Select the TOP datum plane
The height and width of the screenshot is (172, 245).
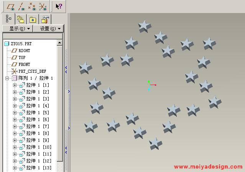click(x=22, y=57)
